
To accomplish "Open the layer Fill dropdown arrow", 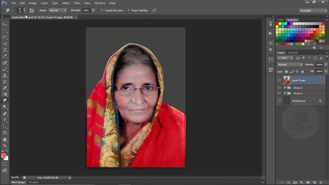I will click(326, 71).
